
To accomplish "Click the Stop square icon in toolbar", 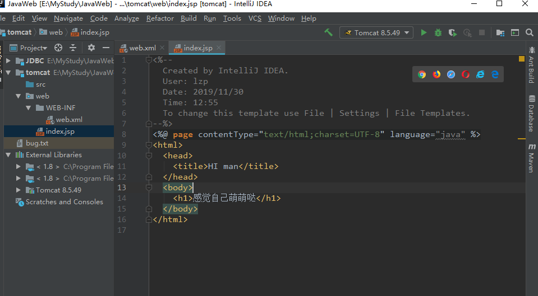I will 482,32.
